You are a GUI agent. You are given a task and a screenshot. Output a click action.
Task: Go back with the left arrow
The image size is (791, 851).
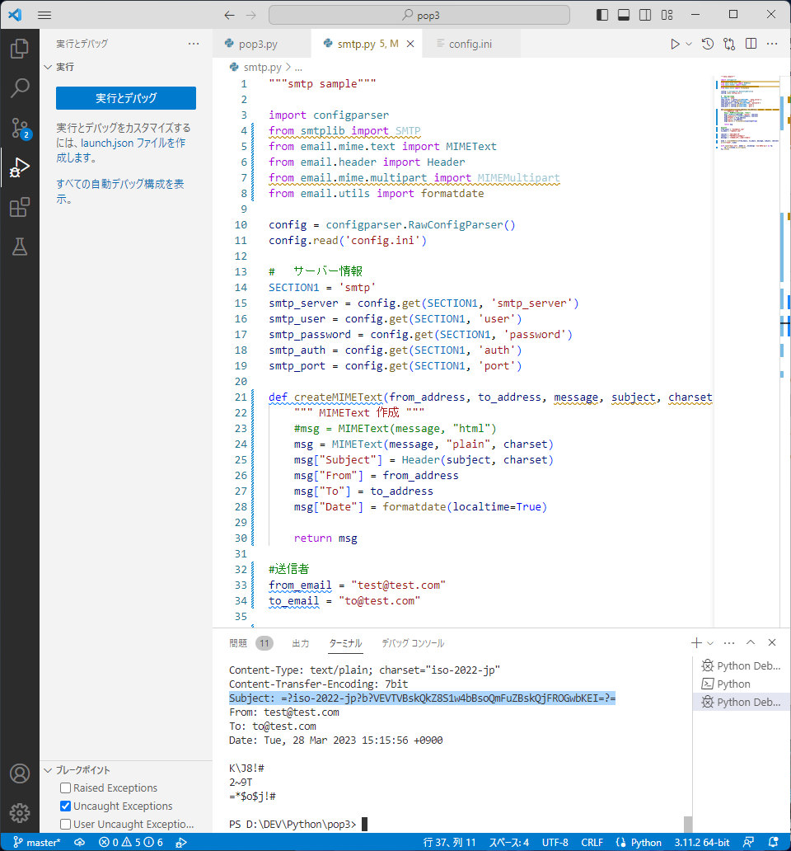pyautogui.click(x=229, y=15)
